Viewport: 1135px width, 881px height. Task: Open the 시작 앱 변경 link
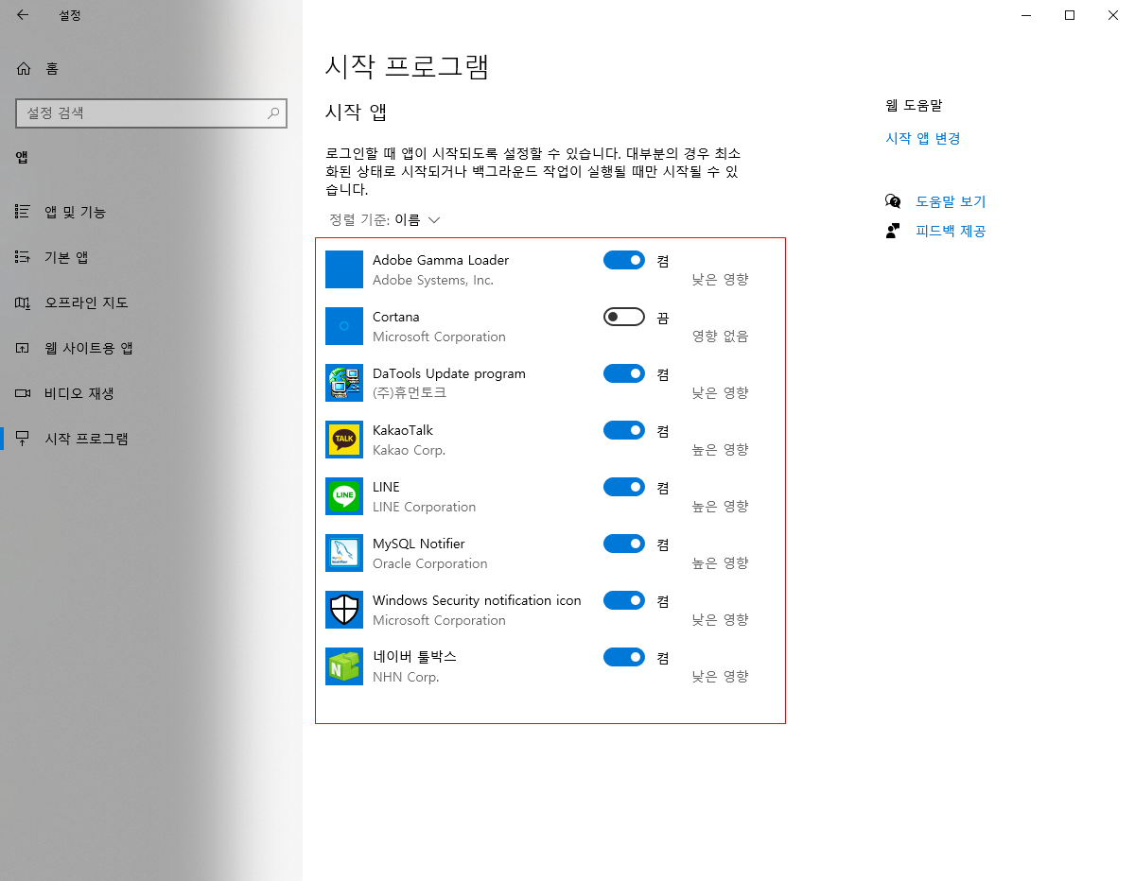pos(923,138)
